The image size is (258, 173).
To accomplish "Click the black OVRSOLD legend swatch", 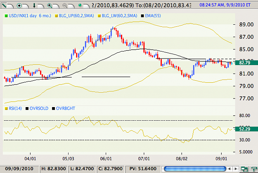I will click(27, 108).
